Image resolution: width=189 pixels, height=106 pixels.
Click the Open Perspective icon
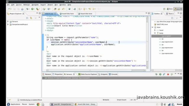(164, 9)
